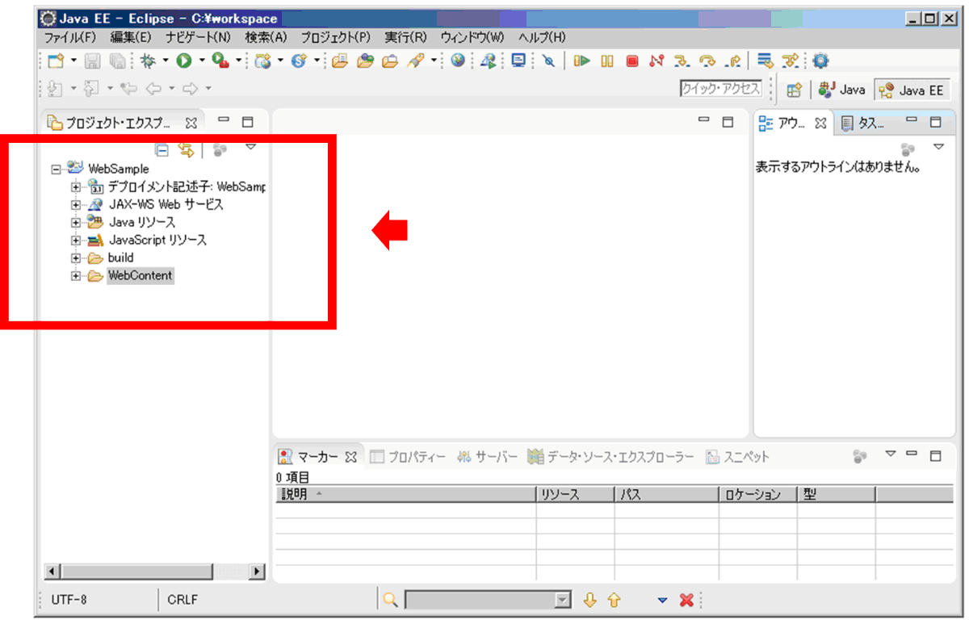Open the Project Explorer view menu triangle
The height and width of the screenshot is (624, 969).
pyautogui.click(x=250, y=147)
